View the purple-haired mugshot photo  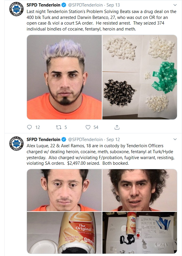pos(65,77)
